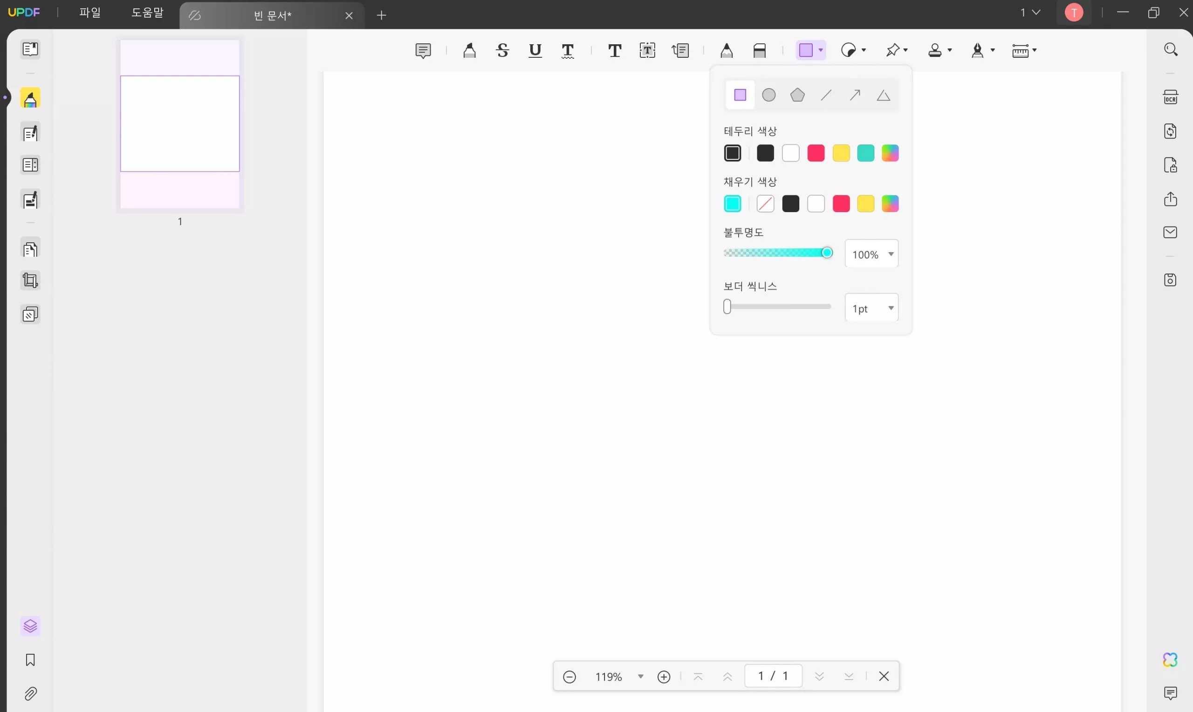Viewport: 1193px width, 712px height.
Task: Select the circle shape option
Action: click(768, 95)
